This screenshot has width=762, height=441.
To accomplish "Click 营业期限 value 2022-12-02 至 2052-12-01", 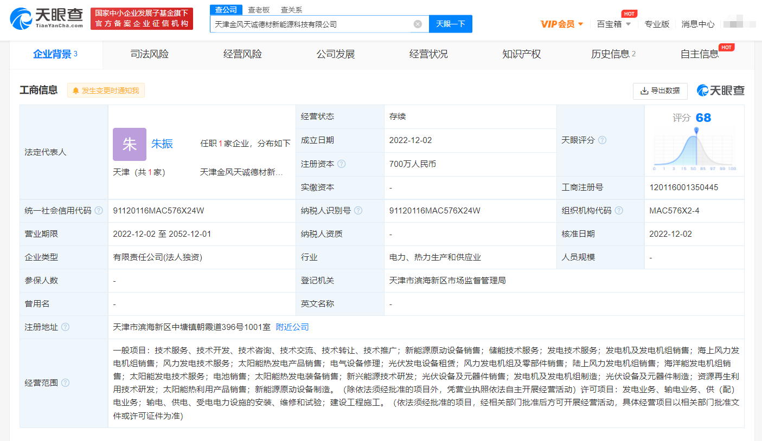I will [162, 234].
